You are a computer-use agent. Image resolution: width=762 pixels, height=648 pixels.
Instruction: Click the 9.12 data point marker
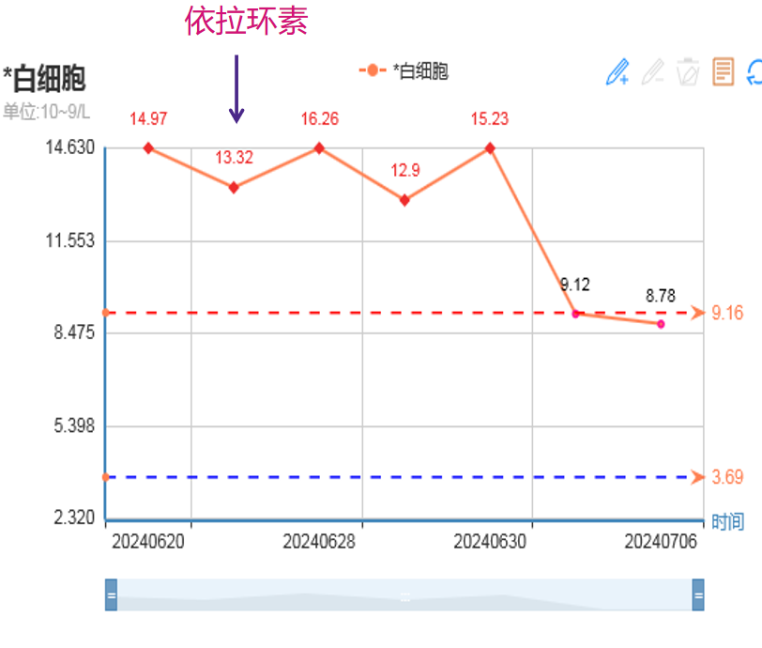[x=575, y=314]
